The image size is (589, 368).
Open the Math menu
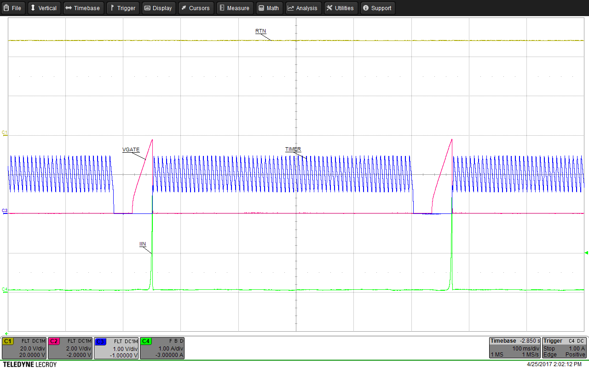268,8
